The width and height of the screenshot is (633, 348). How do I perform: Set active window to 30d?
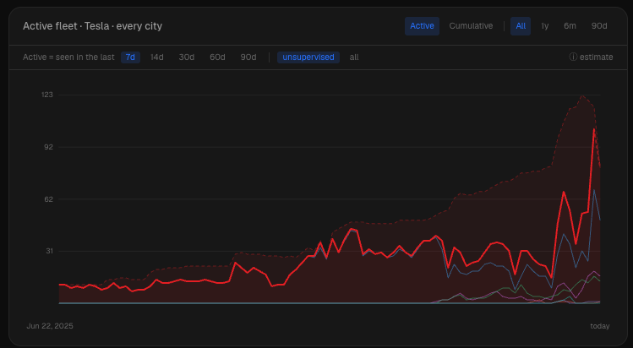(x=187, y=57)
